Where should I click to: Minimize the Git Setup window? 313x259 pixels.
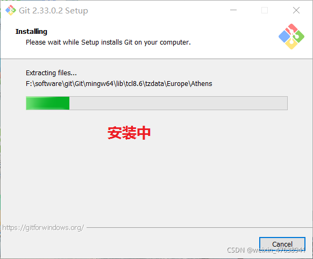[233, 10]
